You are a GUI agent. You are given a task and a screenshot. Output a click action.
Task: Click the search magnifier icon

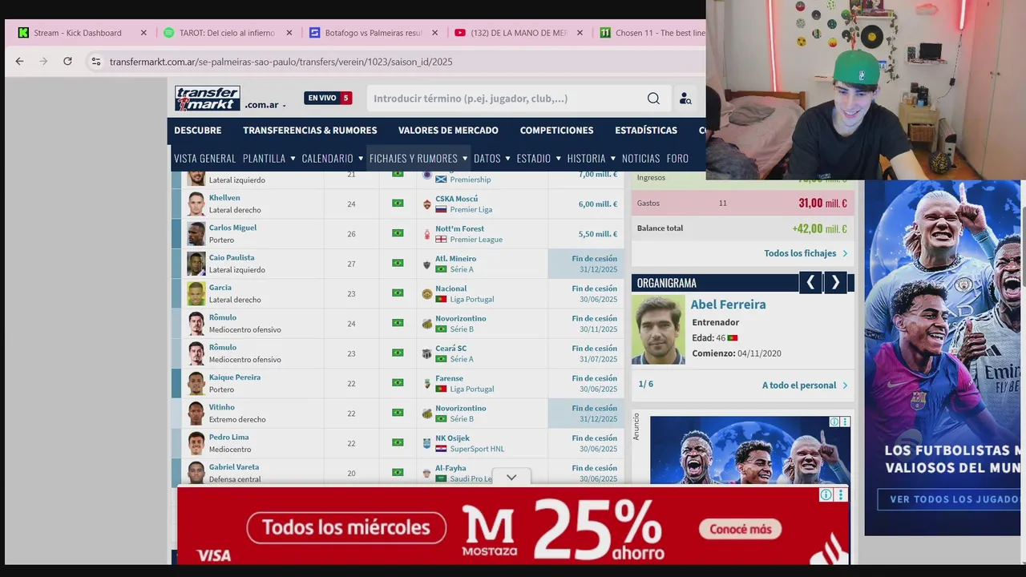pyautogui.click(x=653, y=99)
